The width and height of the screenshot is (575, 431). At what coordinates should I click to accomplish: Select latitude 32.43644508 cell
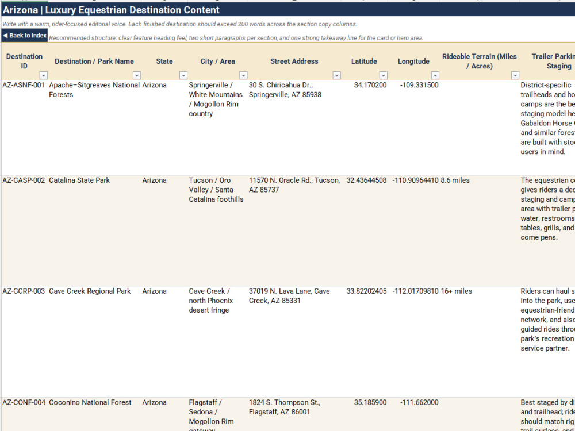(364, 230)
